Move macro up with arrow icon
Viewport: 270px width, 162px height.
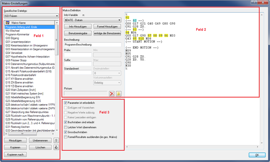click(56, 140)
